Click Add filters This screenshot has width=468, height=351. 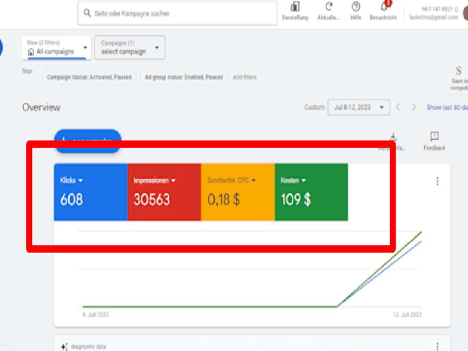pos(244,77)
